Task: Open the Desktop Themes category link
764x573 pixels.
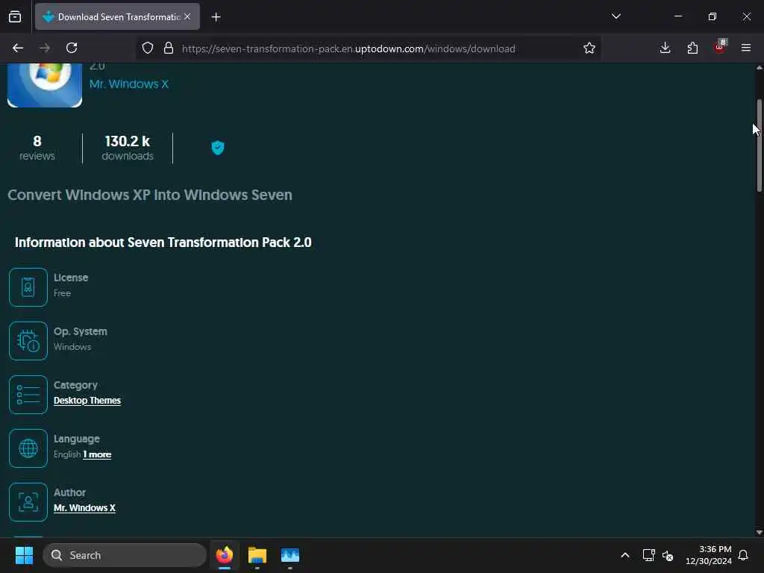Action: (x=87, y=401)
